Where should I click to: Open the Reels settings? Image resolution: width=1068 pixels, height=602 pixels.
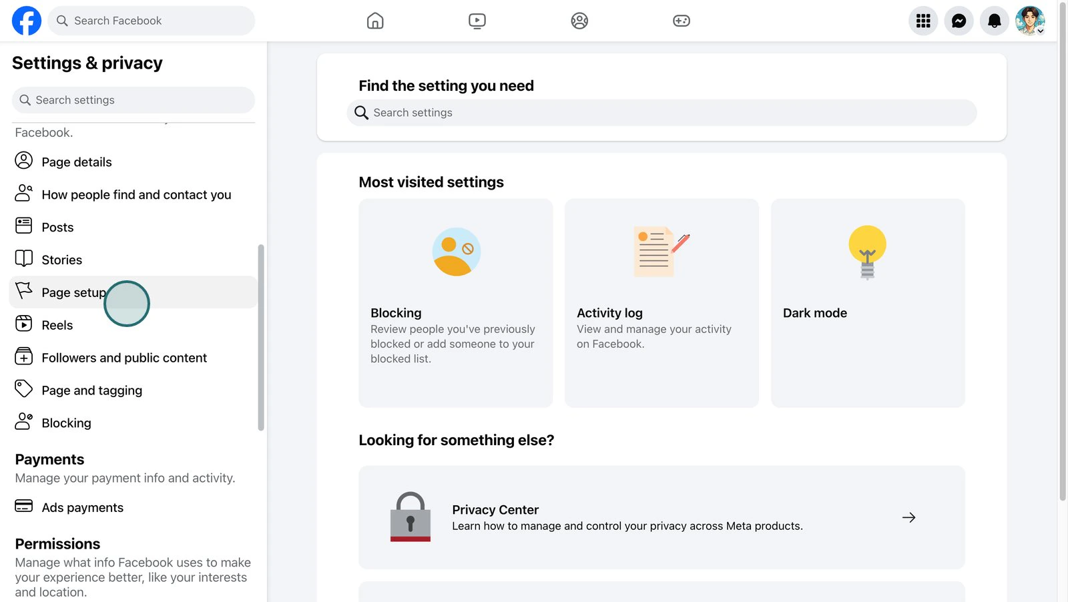(x=133, y=325)
